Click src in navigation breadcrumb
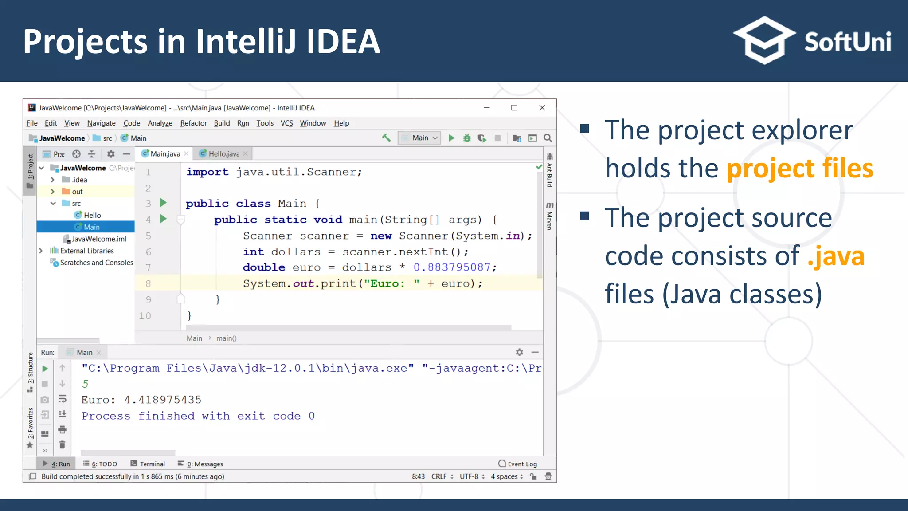 pos(103,138)
